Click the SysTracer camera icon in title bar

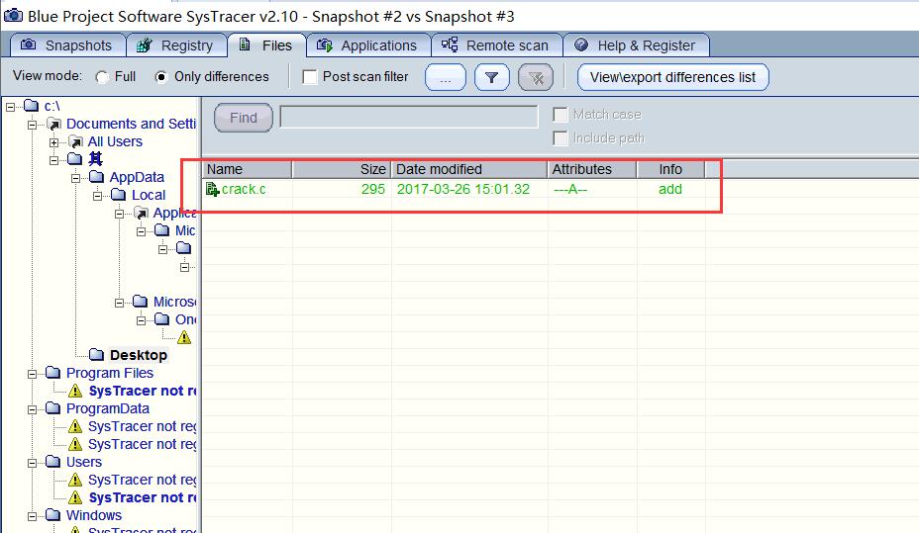14,16
